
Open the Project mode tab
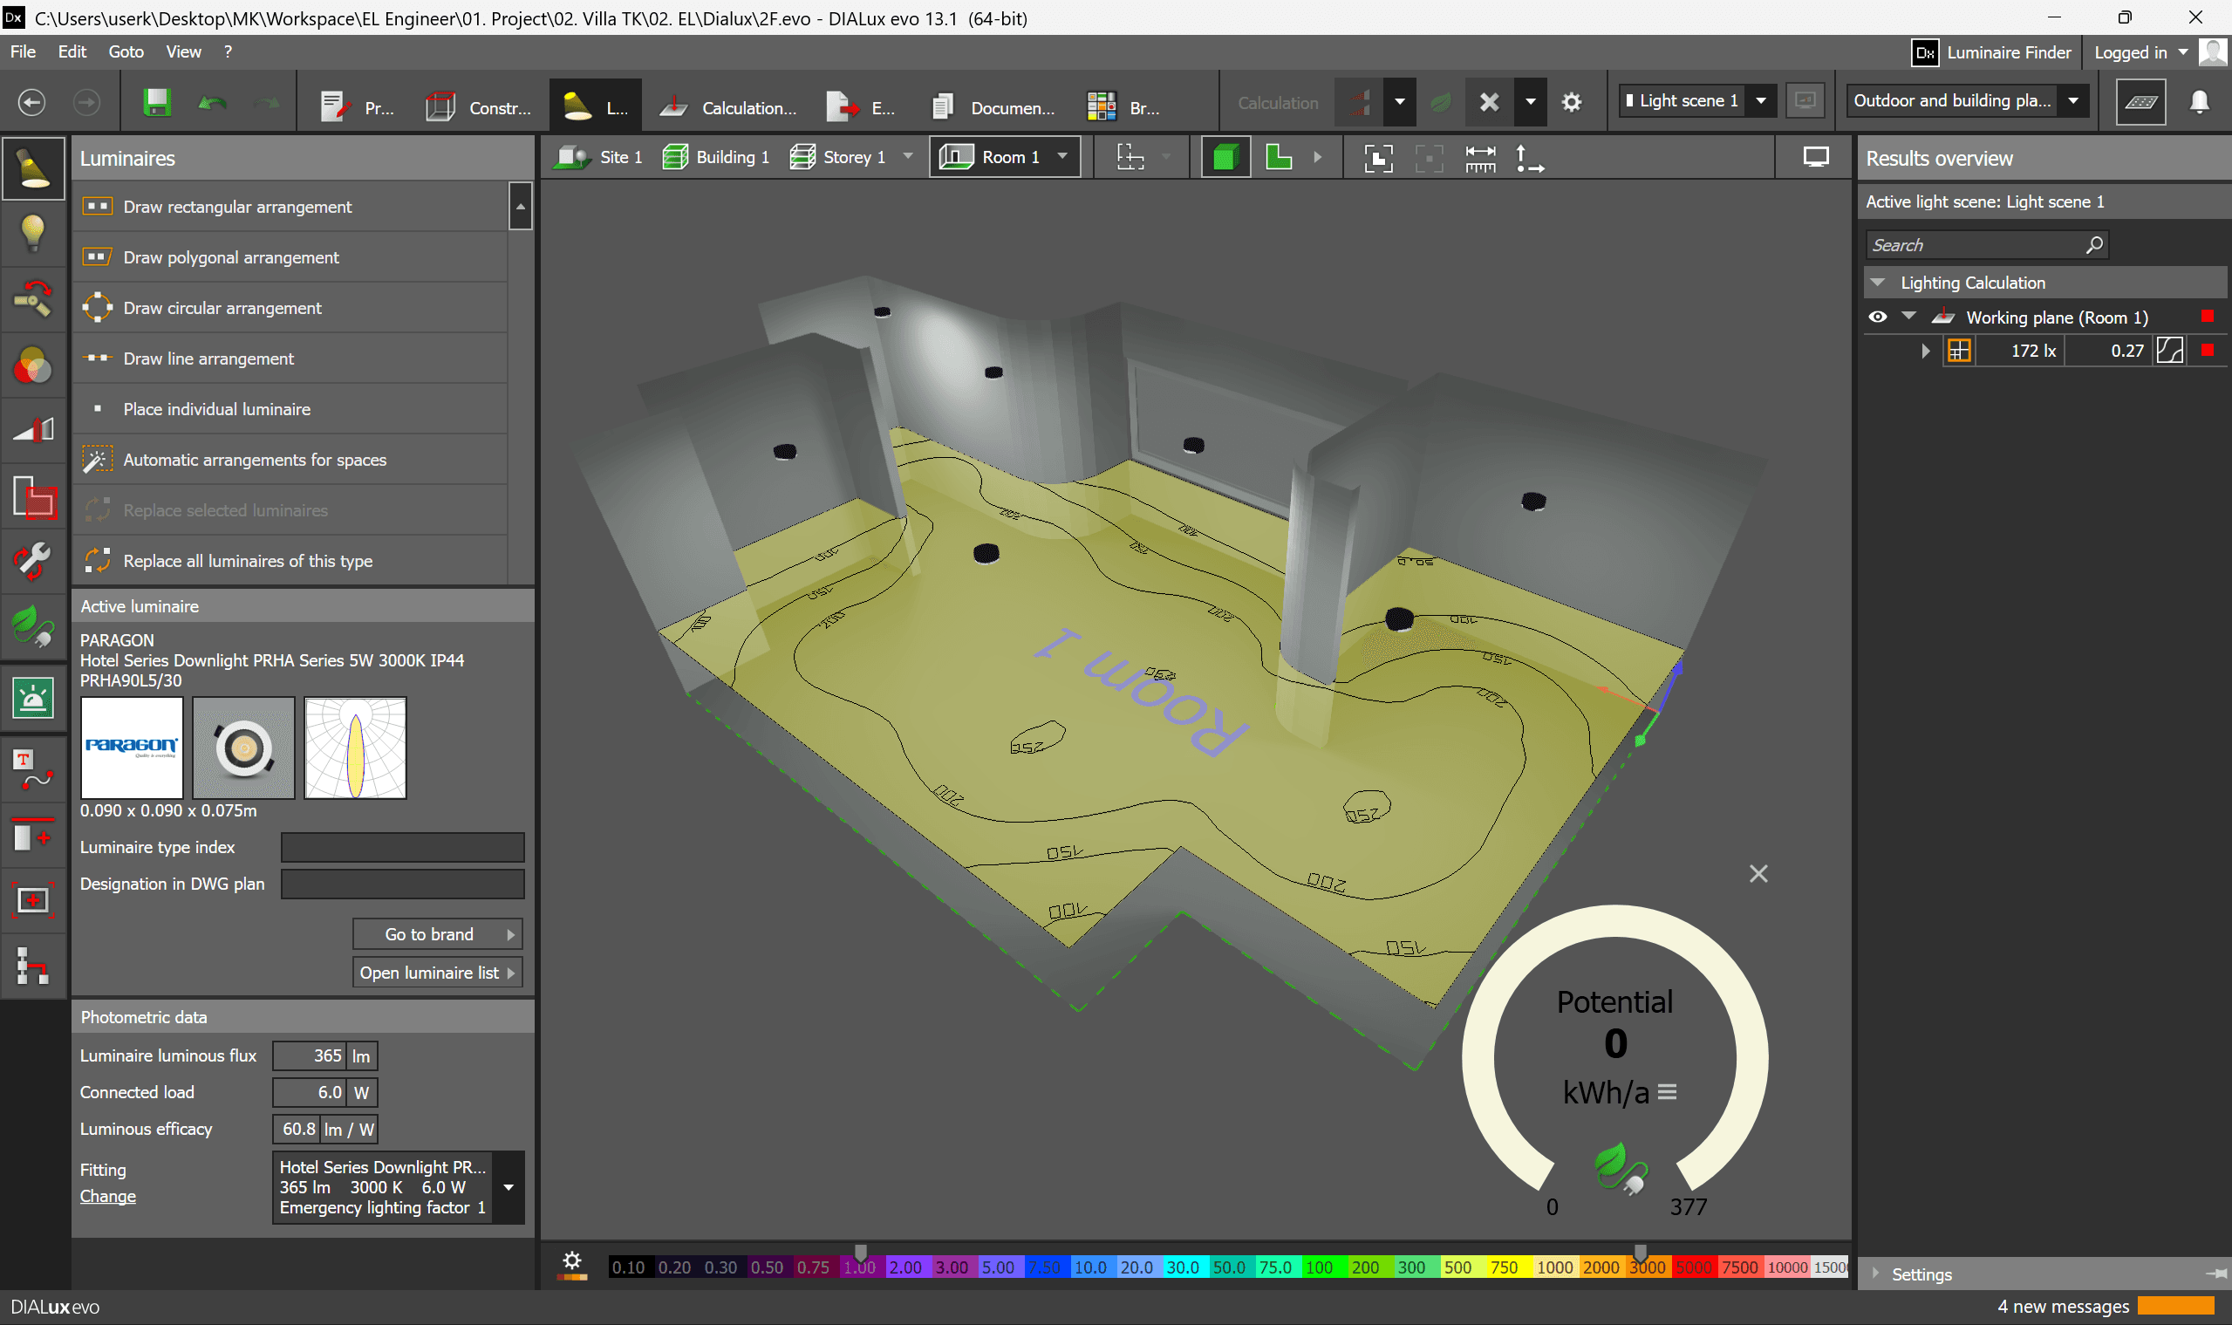click(357, 106)
